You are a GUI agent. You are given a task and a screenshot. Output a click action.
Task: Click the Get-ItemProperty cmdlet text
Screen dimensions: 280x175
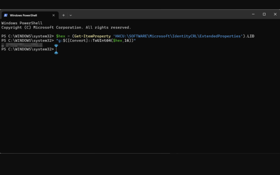click(x=92, y=36)
